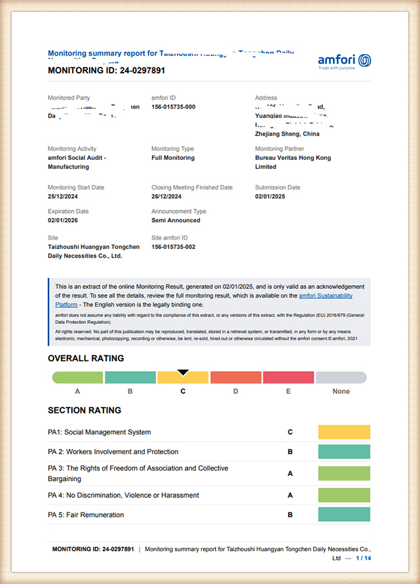420x584 pixels.
Task: Click the green swatch for PA 4 row
Action: [x=344, y=495]
